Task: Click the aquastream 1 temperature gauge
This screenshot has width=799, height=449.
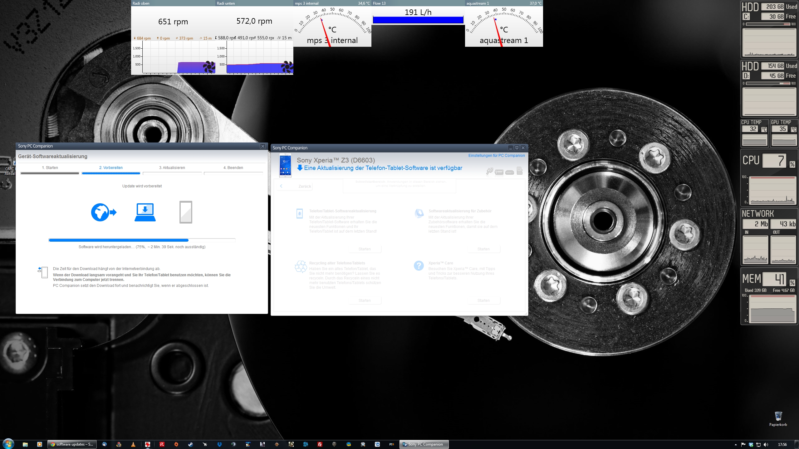Action: tap(504, 27)
